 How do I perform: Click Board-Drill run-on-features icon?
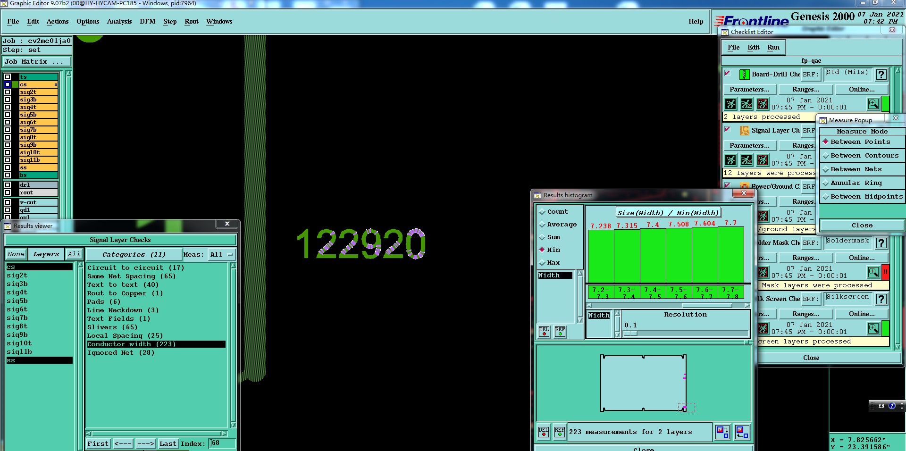747,104
